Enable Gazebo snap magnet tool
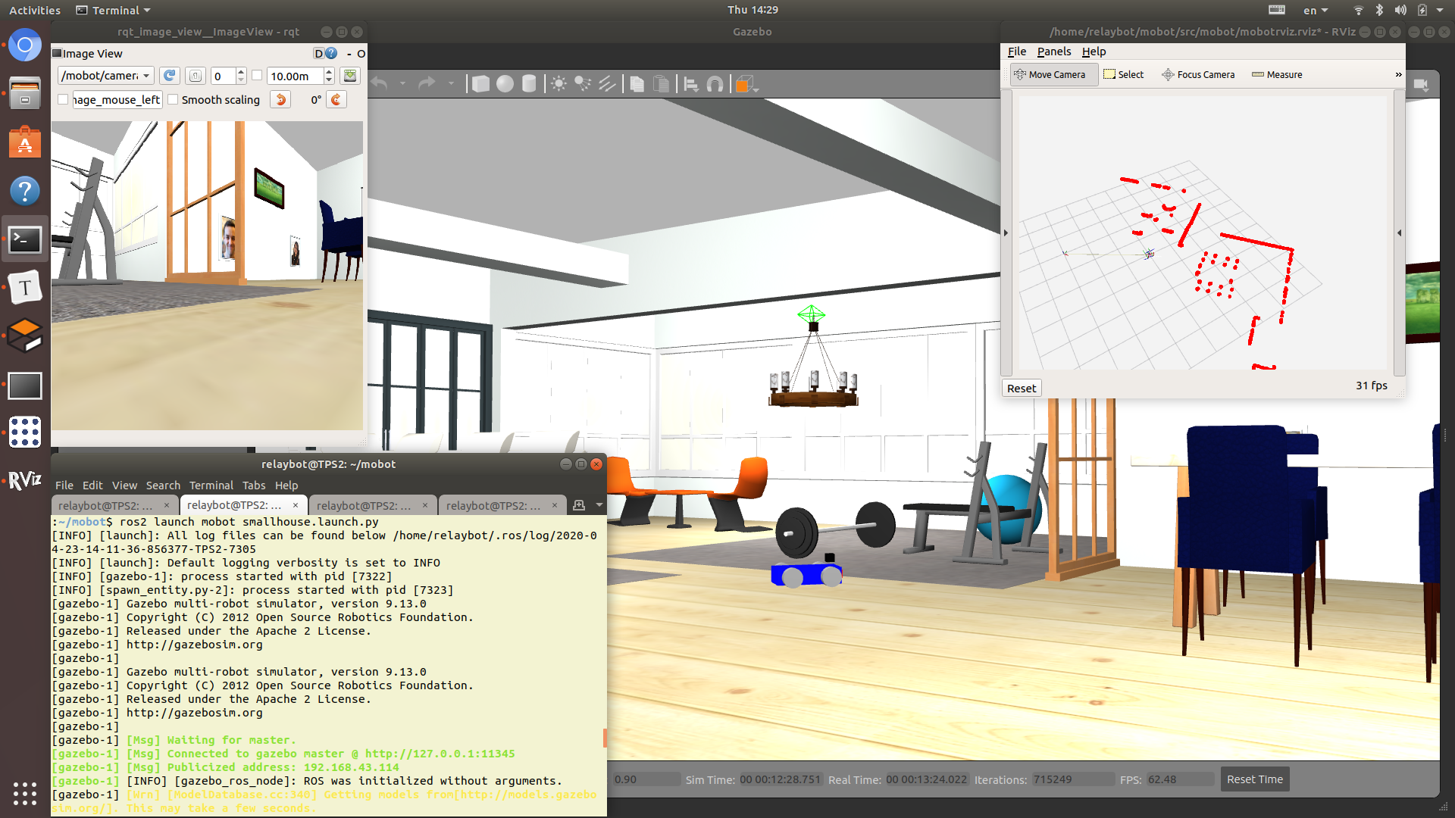Screen dimensions: 1455x818 [715, 84]
